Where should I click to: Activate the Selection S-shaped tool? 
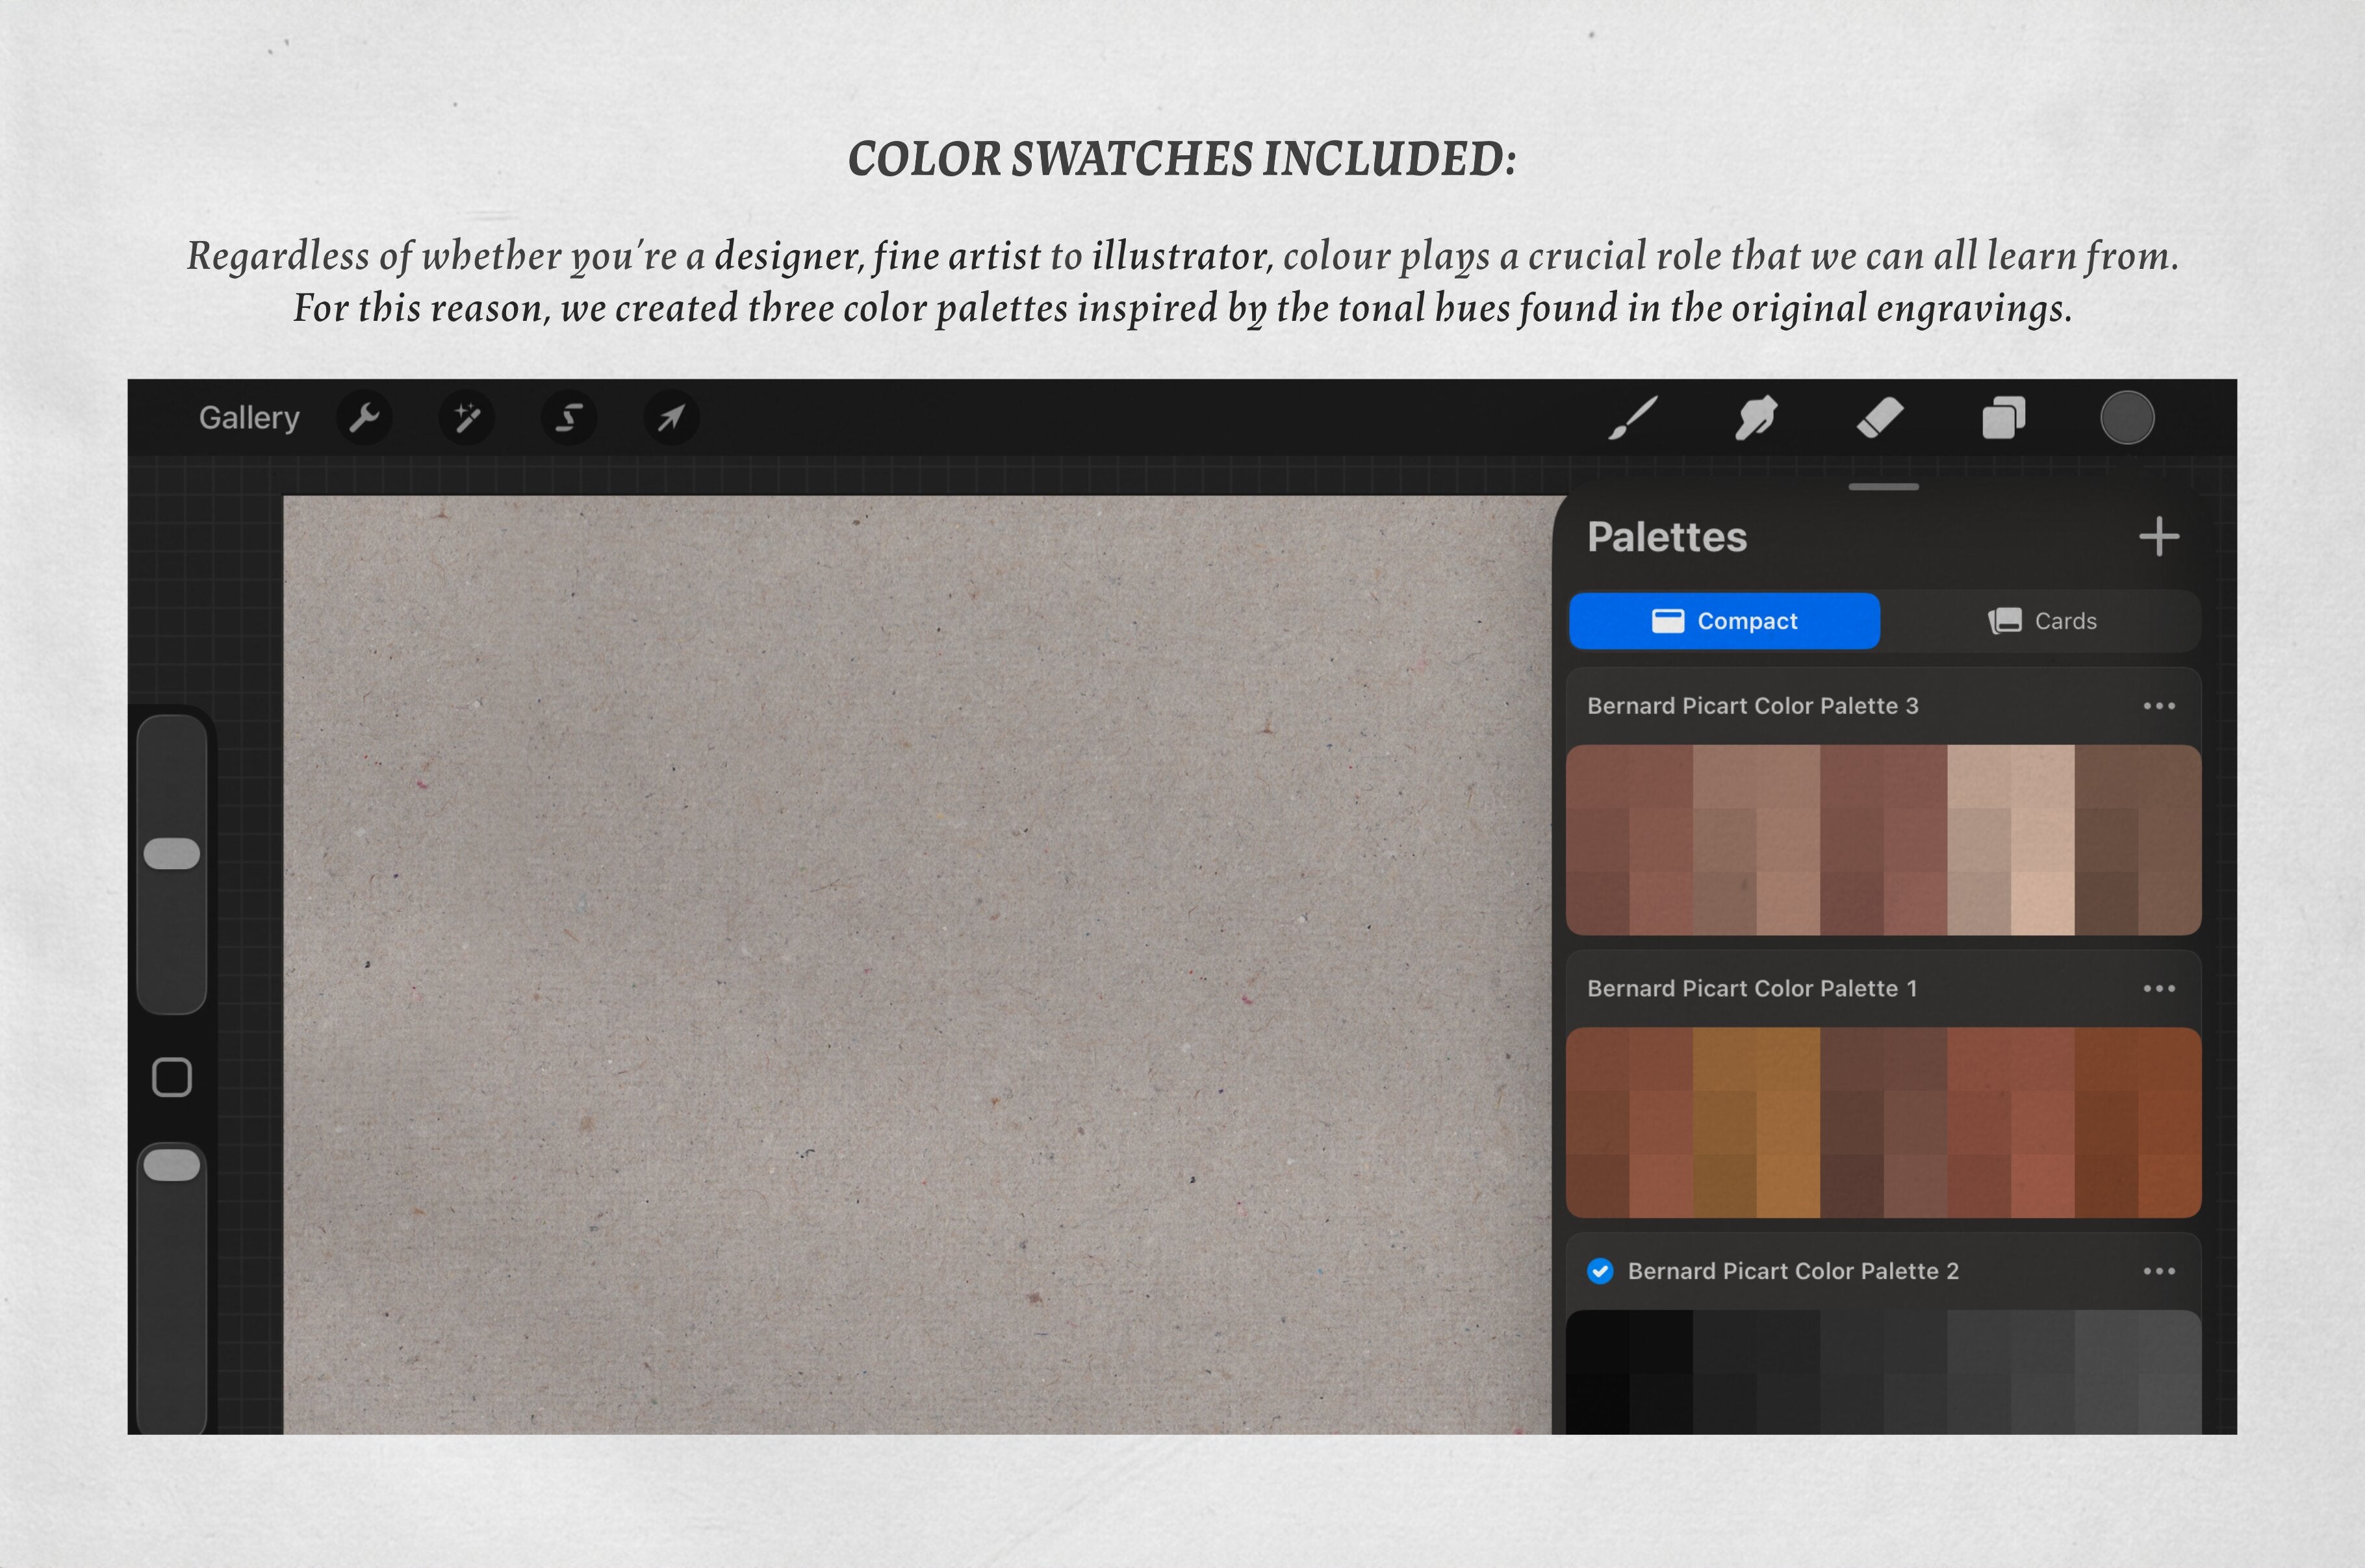(x=569, y=418)
